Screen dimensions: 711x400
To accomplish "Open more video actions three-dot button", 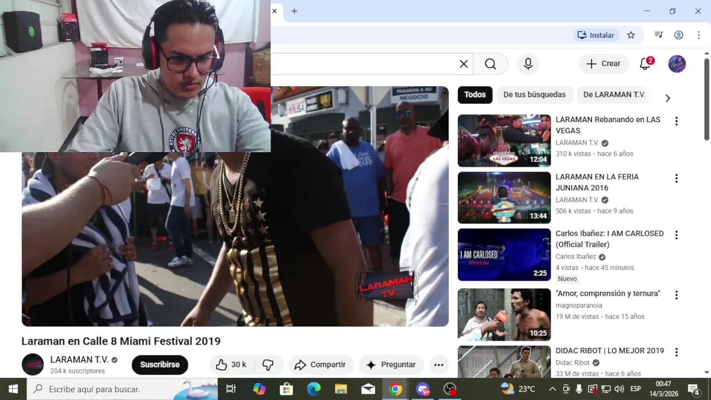I will [x=439, y=364].
